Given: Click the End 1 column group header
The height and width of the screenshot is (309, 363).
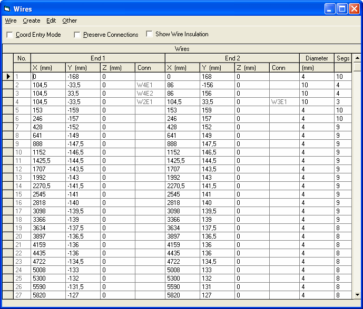Looking at the screenshot, I should coord(98,58).
